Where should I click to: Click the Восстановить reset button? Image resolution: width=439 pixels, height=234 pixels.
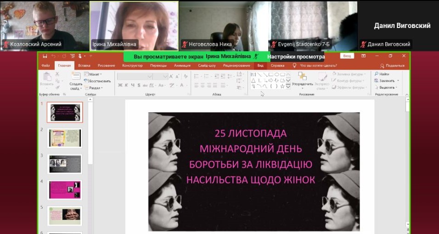pyautogui.click(x=97, y=81)
